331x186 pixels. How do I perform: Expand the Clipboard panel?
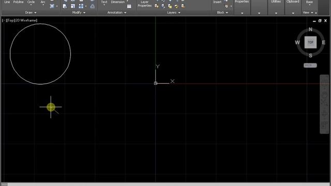coord(293,13)
